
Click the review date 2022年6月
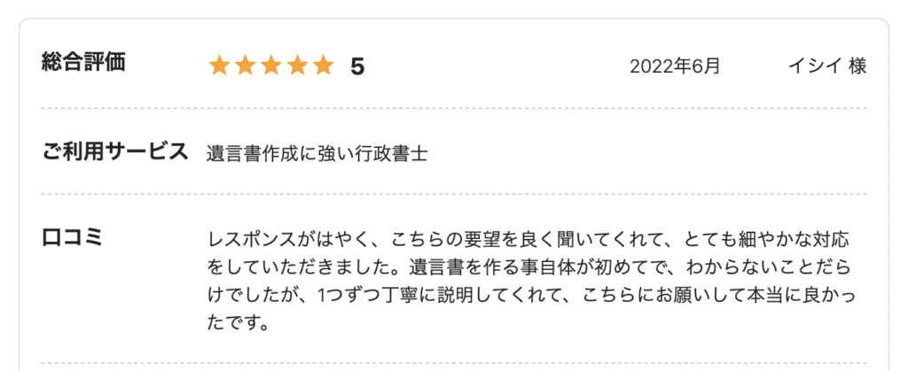pyautogui.click(x=675, y=66)
